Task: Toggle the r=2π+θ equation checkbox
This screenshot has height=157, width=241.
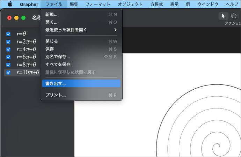Action: (x=9, y=42)
